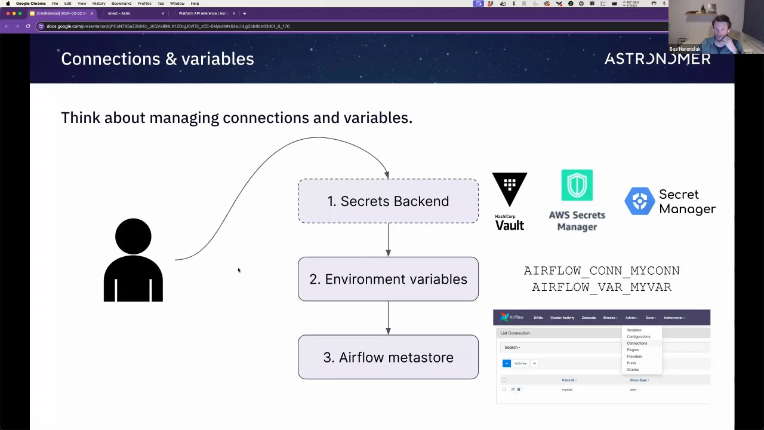Click the screen sharing menu bar icon

(x=479, y=4)
